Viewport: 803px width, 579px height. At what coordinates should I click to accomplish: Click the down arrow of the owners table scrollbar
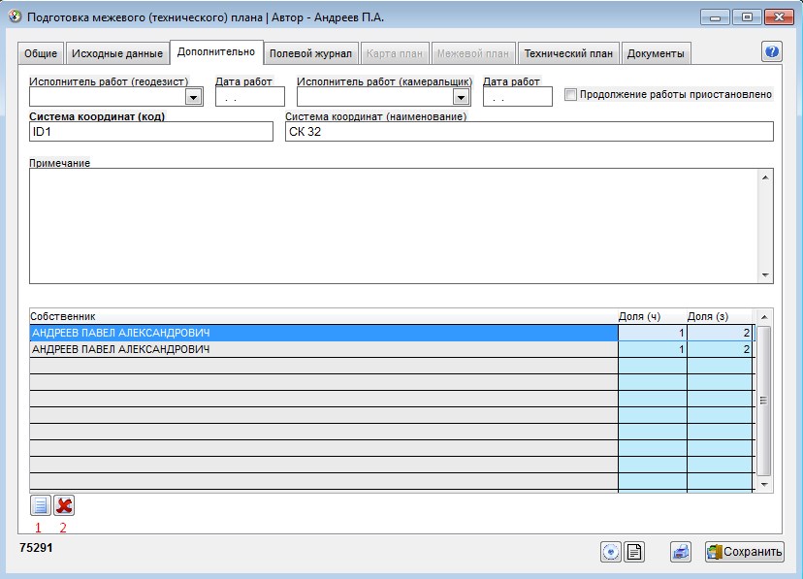[x=764, y=484]
